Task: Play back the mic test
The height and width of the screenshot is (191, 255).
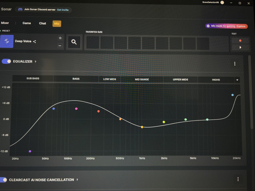Action: (240, 47)
